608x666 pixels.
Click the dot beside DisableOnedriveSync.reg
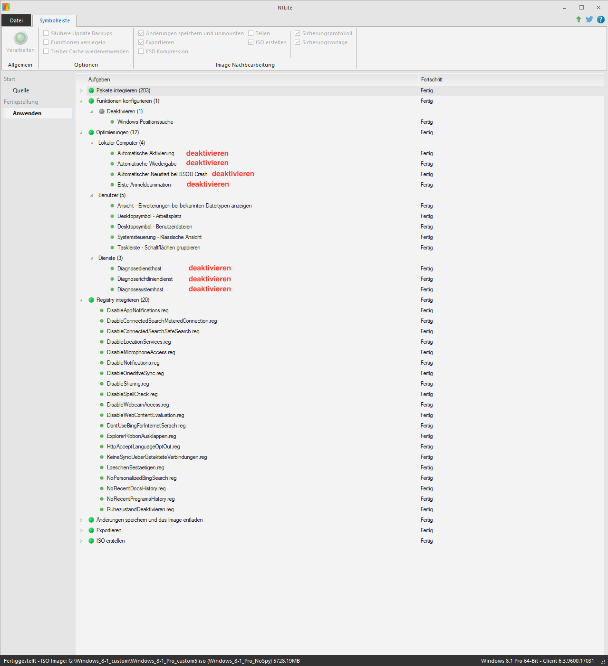point(102,373)
